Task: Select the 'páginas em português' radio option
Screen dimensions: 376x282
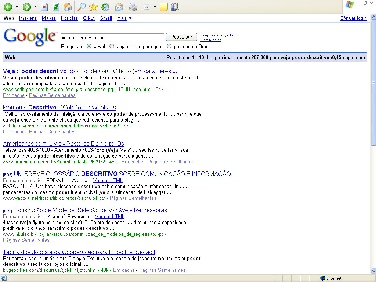Action: click(112, 47)
